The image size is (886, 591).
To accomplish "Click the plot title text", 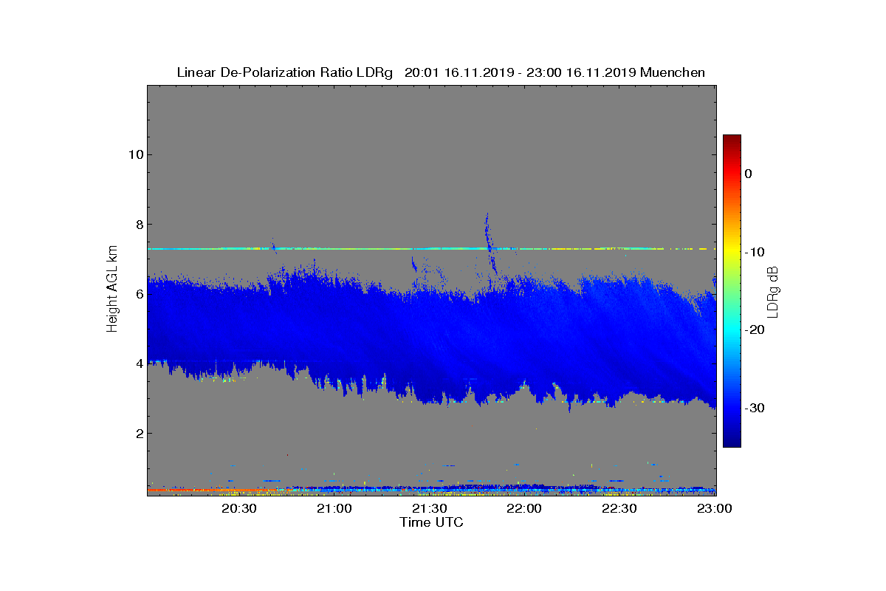I will (441, 72).
